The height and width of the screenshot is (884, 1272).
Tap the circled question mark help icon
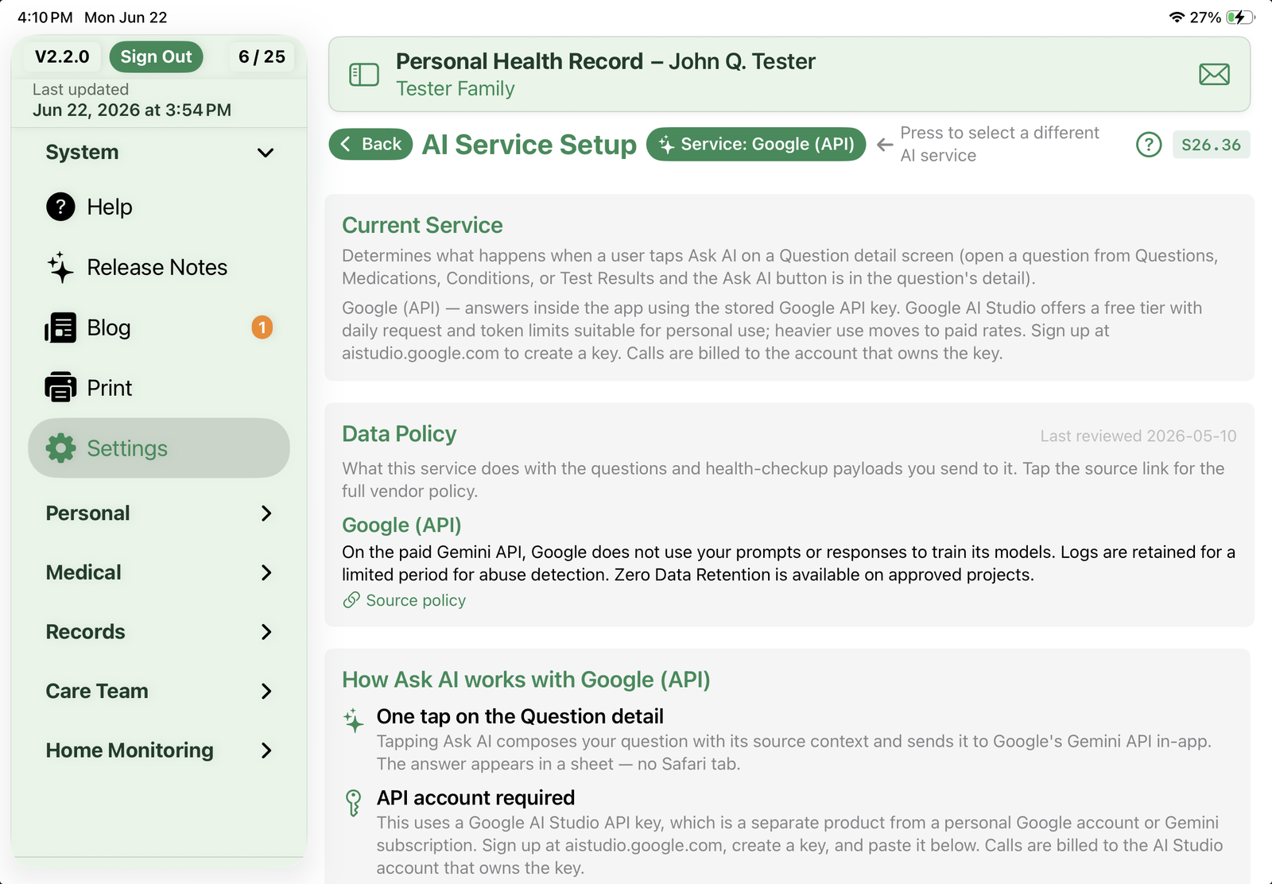click(x=1149, y=145)
